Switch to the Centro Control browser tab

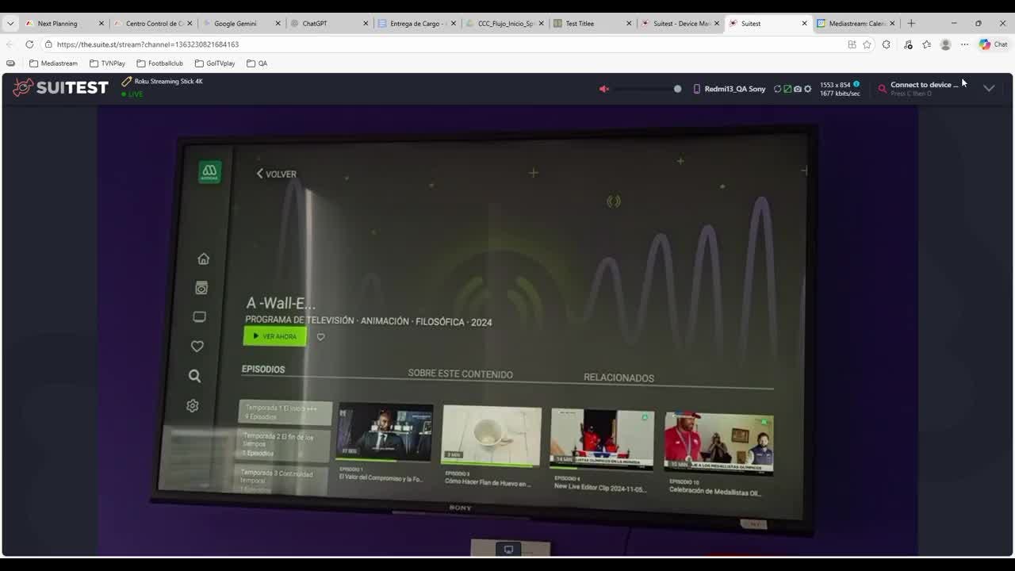(x=152, y=24)
